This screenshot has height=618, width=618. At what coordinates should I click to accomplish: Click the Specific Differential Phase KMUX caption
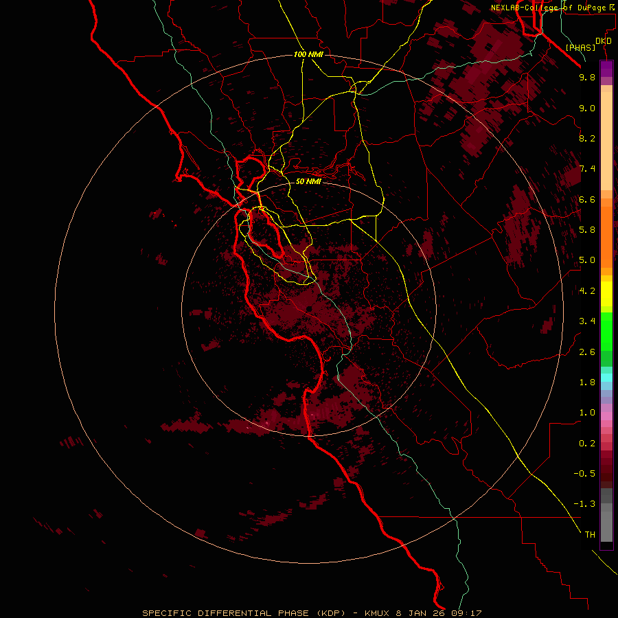(312, 613)
